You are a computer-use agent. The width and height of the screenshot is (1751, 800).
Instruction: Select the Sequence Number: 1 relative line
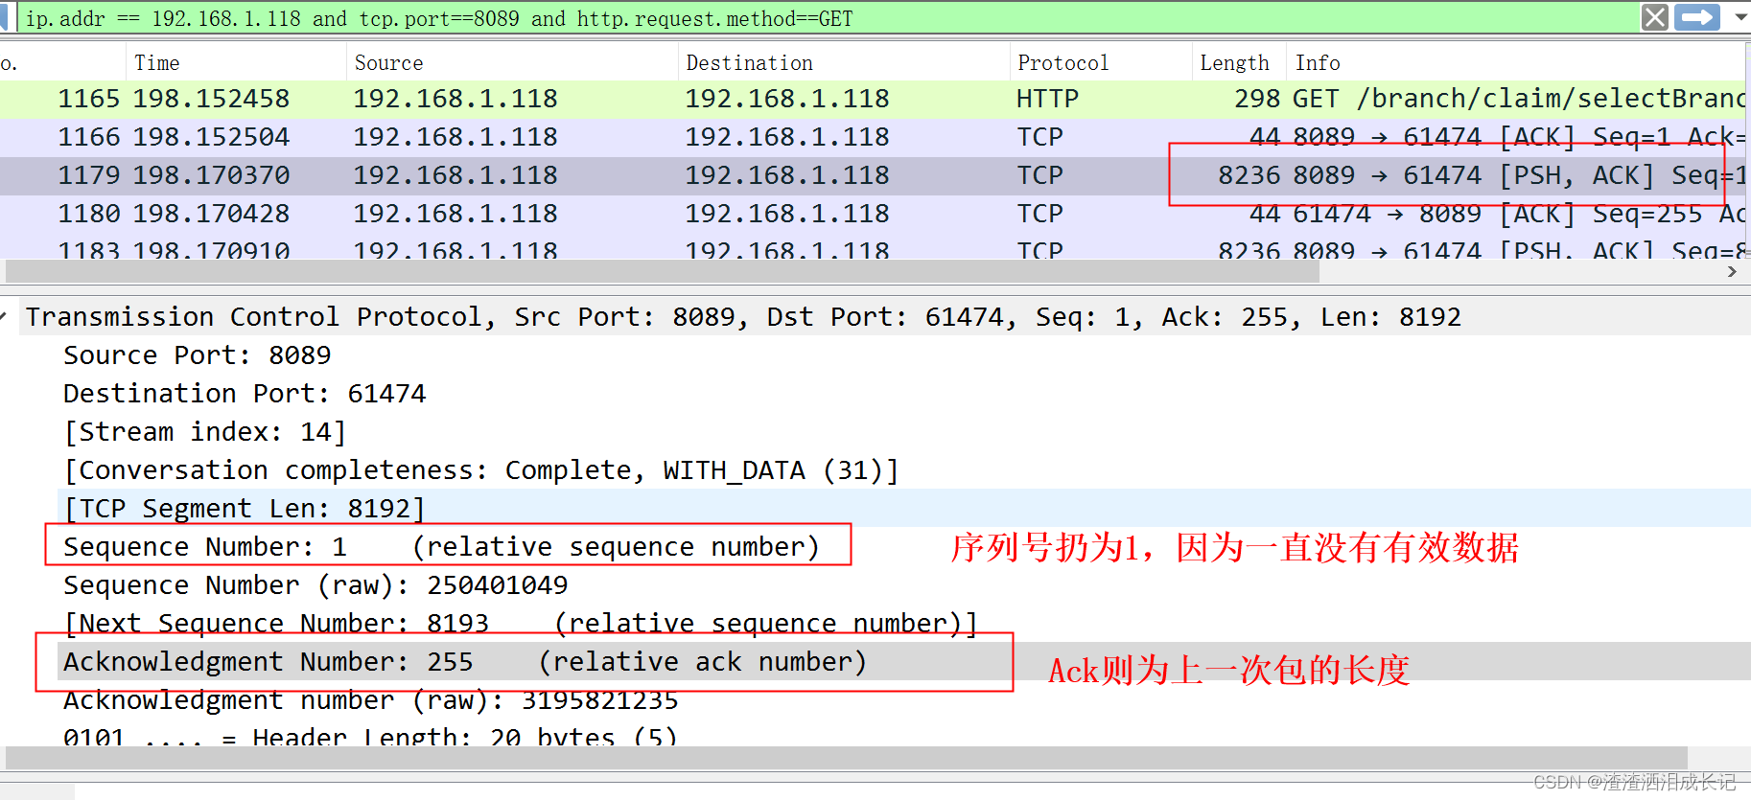(x=441, y=547)
